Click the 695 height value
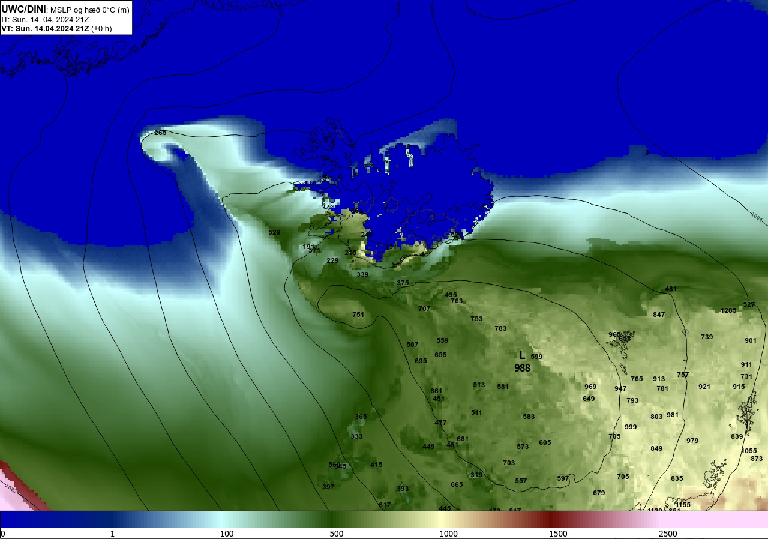This screenshot has width=768, height=539. [x=421, y=361]
